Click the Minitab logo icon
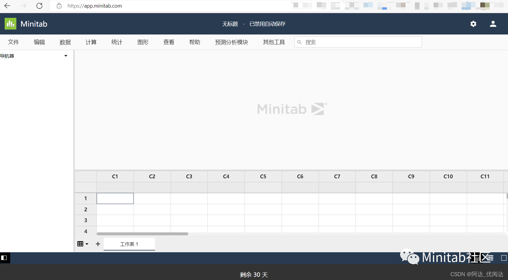Viewport: 508px width, 280px height. (x=10, y=24)
